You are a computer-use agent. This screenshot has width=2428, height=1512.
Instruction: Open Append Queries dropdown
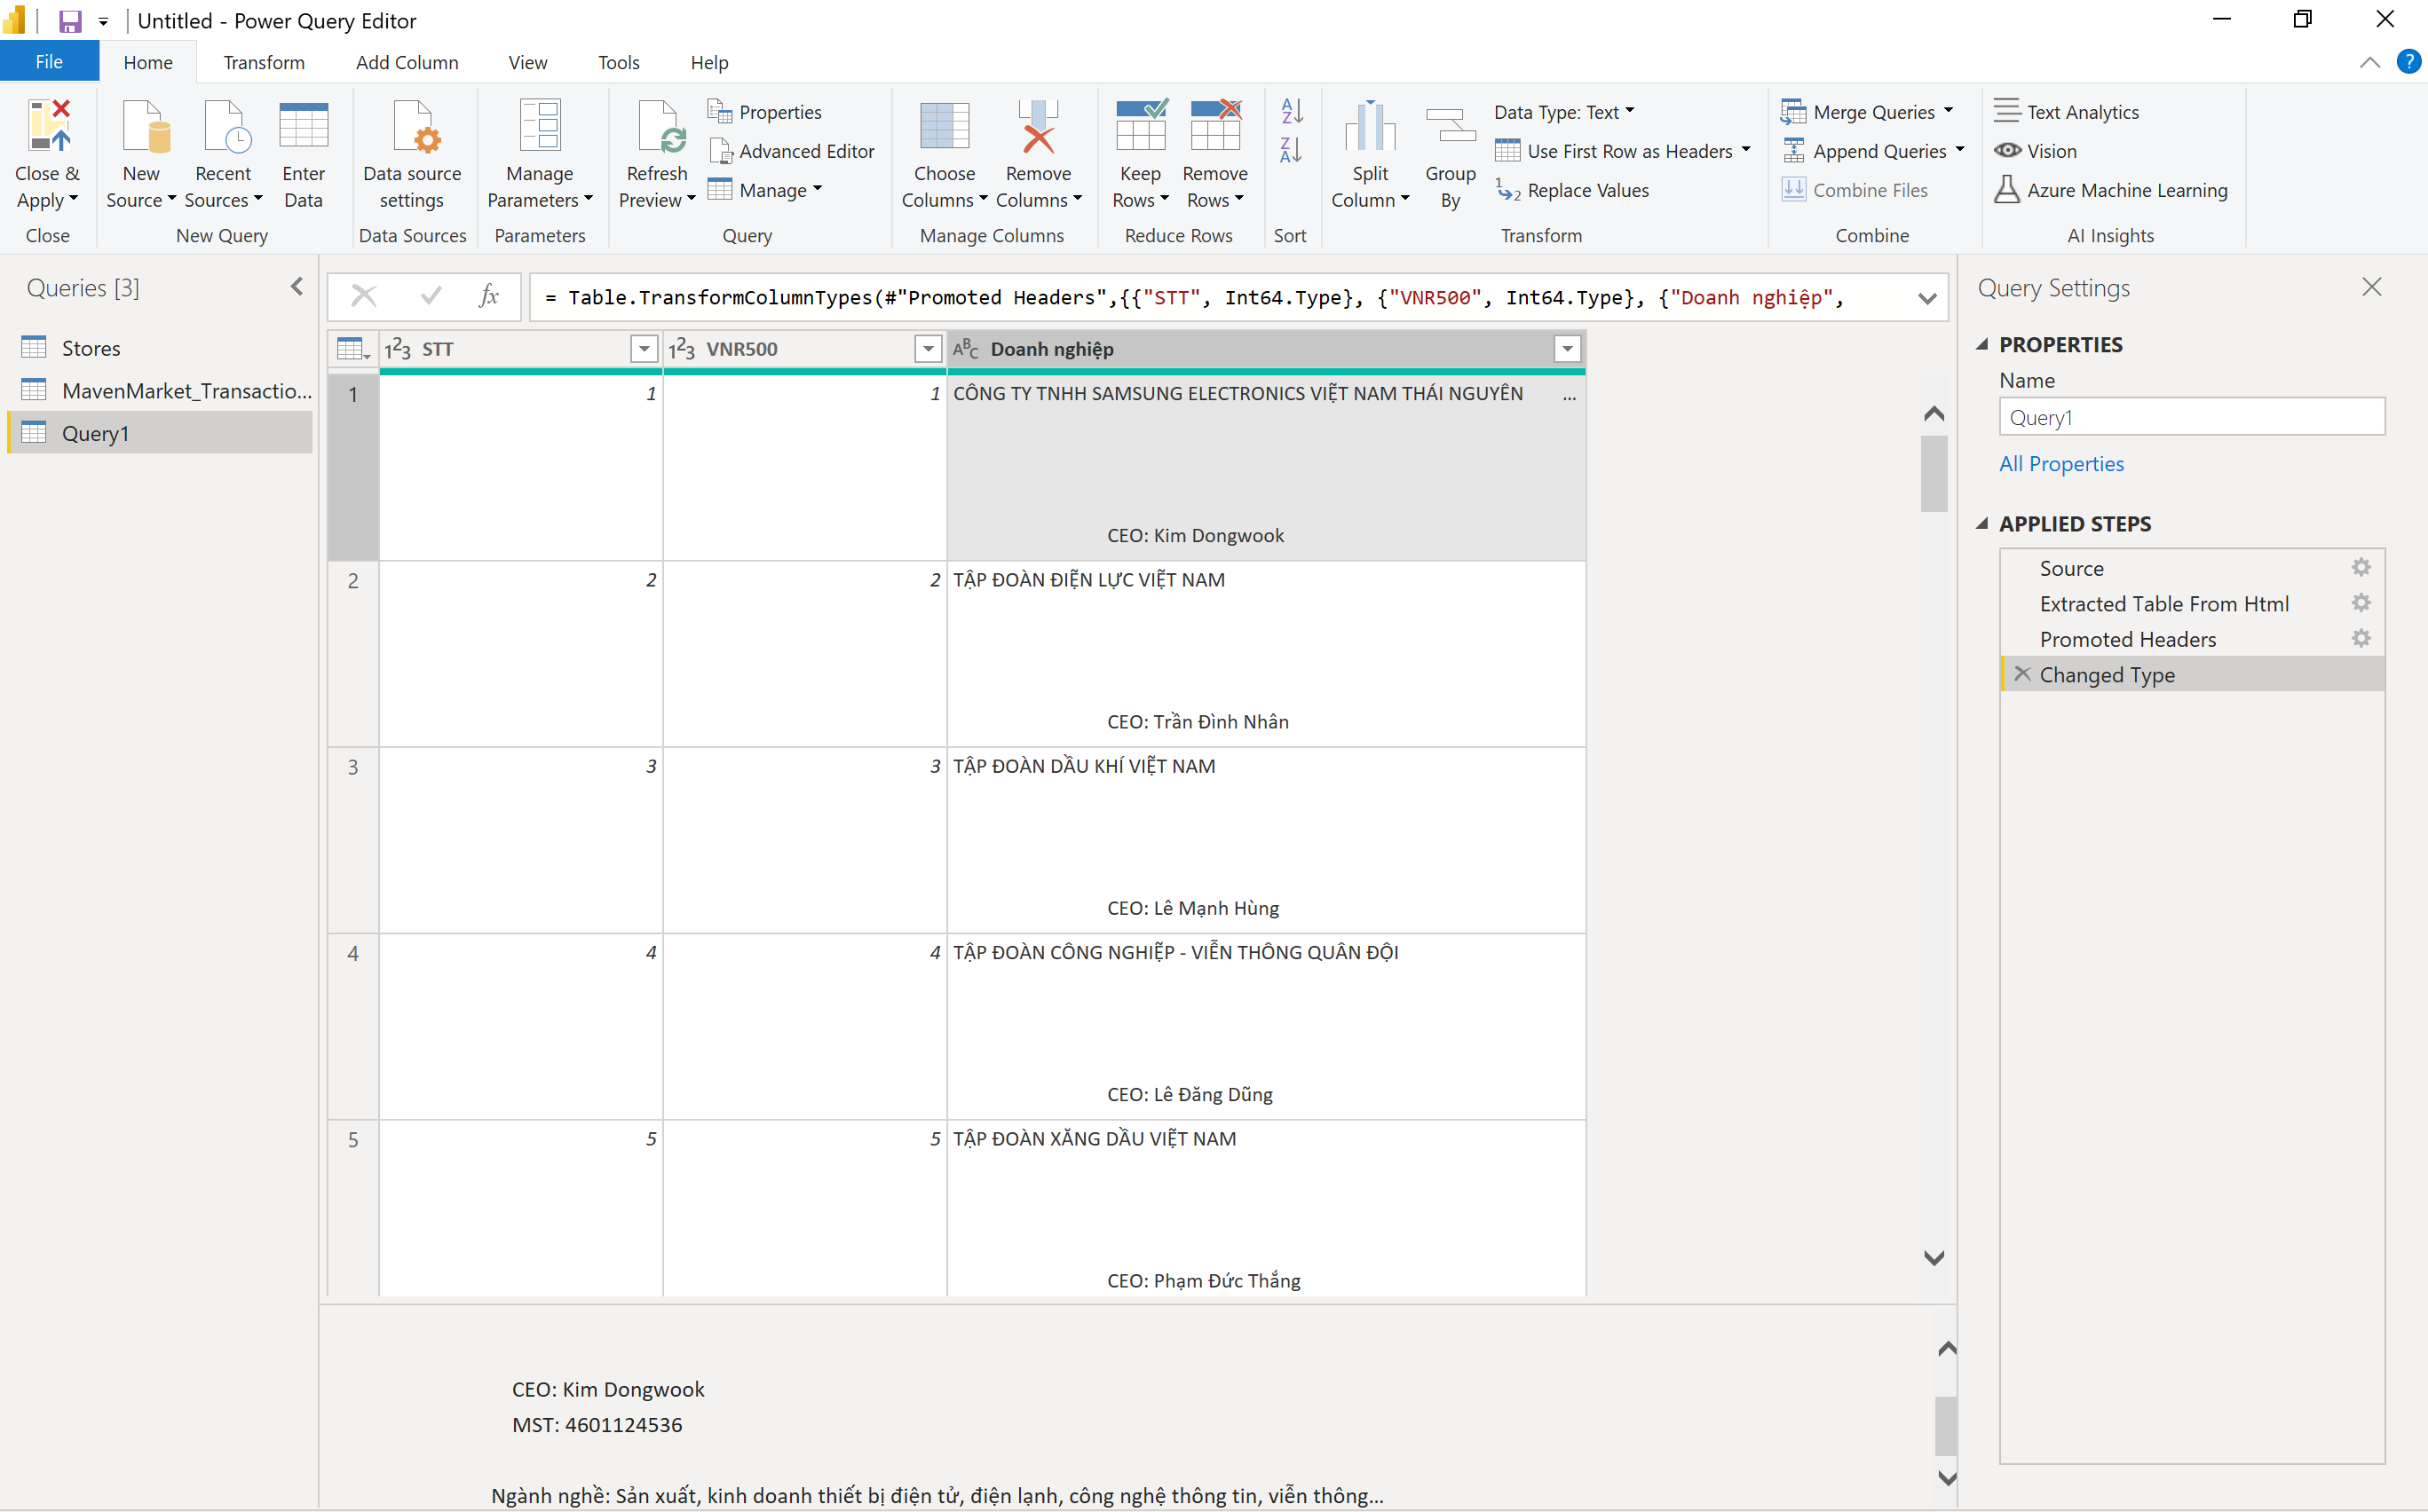tap(1960, 150)
